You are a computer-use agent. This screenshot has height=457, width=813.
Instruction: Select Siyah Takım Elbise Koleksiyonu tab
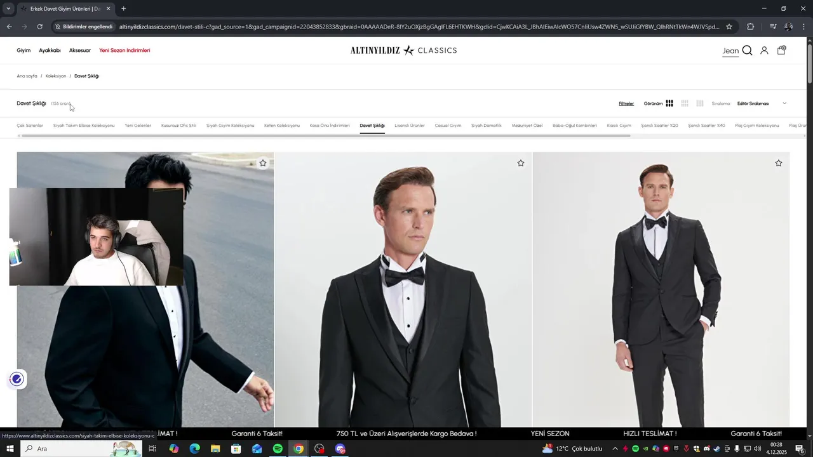point(84,126)
